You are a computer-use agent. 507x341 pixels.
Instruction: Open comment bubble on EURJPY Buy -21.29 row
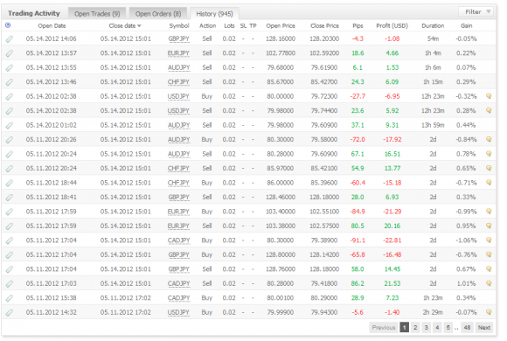click(489, 212)
